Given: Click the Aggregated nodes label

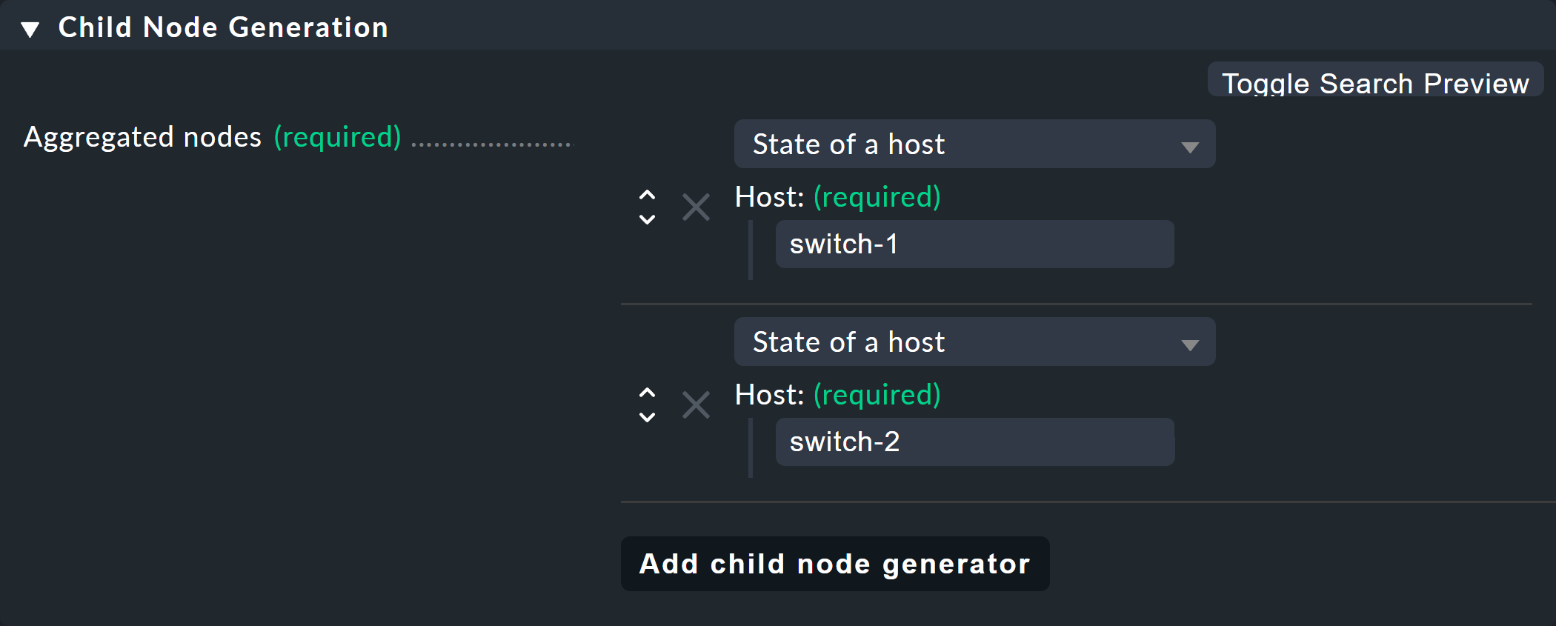Looking at the screenshot, I should pos(142,137).
